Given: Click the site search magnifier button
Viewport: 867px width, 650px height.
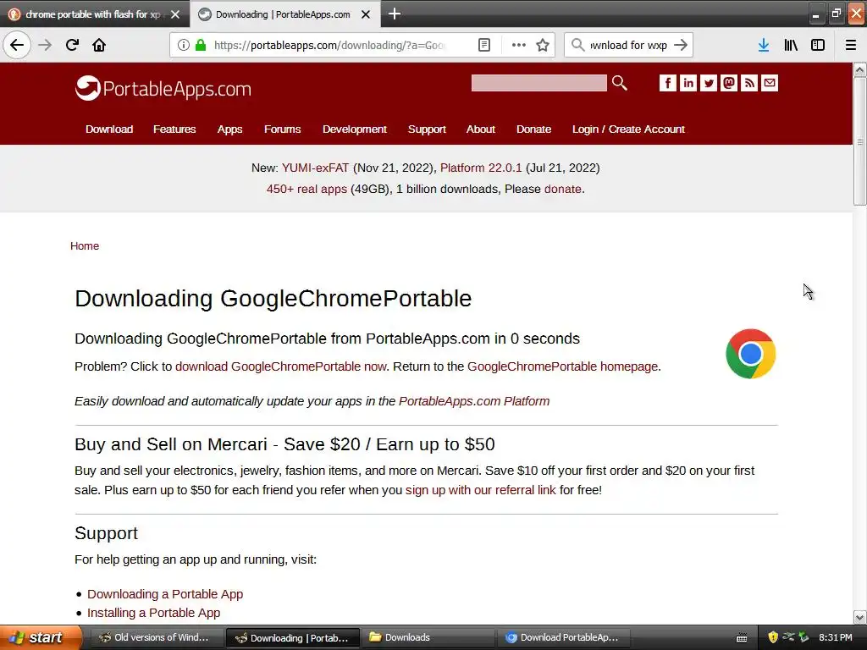Looking at the screenshot, I should [x=619, y=83].
